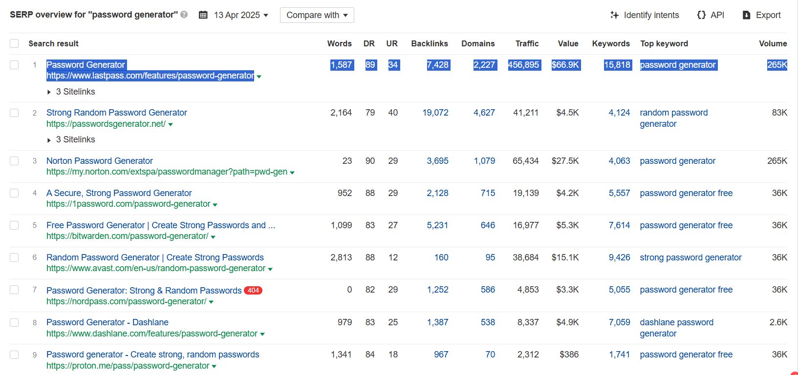This screenshot has height=375, width=798.
Task: Open the URL dropdown arrow for 1password.com
Action: pos(215,205)
